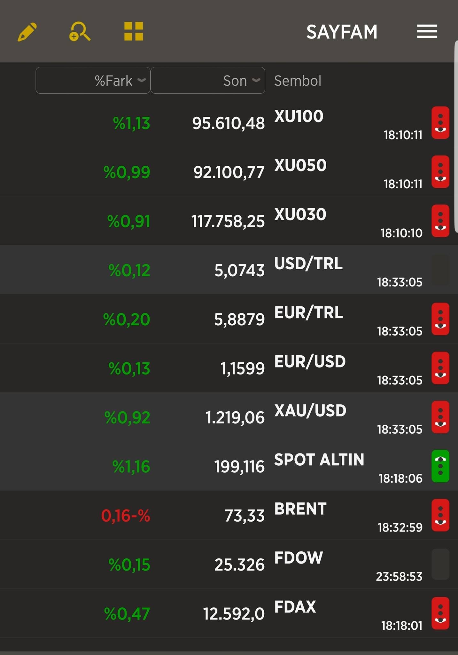The height and width of the screenshot is (655, 458).
Task: Switch to grid view with the four-squares icon
Action: [134, 31]
